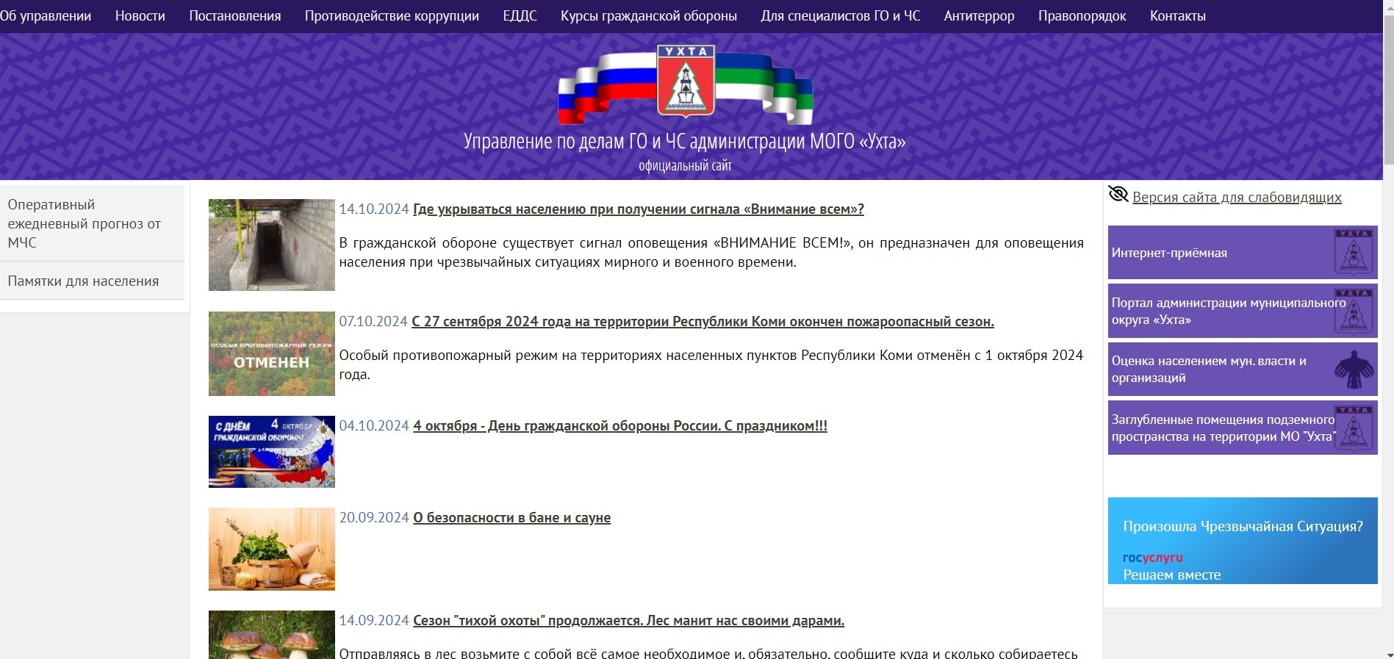This screenshot has height=659, width=1394.
Task: Click the ОТМЕНЕН fire regime thumbnail
Action: click(x=272, y=353)
